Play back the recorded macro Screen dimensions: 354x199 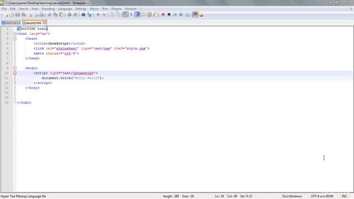pyautogui.click(x=175, y=15)
